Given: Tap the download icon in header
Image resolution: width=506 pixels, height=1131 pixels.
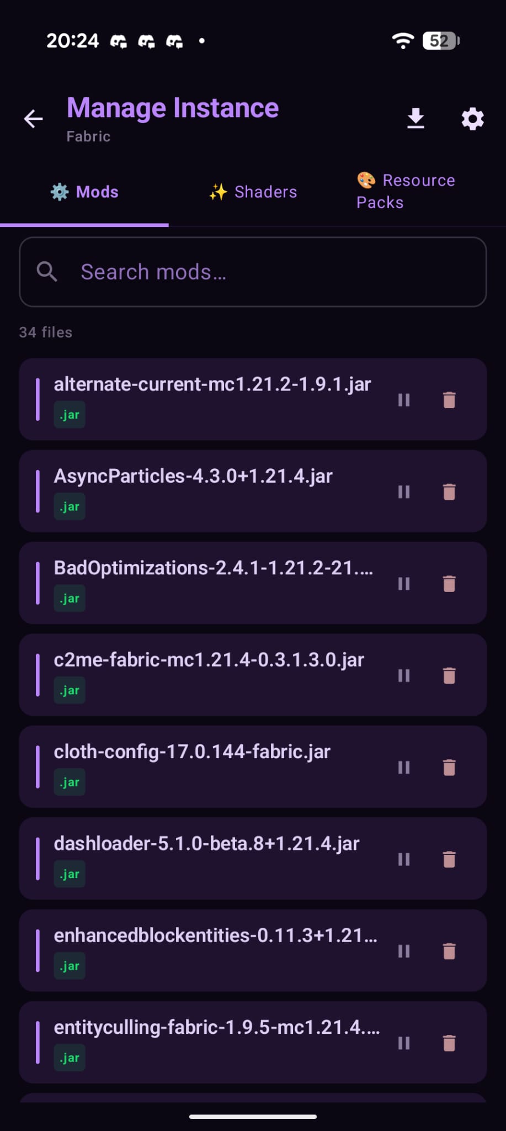Looking at the screenshot, I should (x=416, y=119).
